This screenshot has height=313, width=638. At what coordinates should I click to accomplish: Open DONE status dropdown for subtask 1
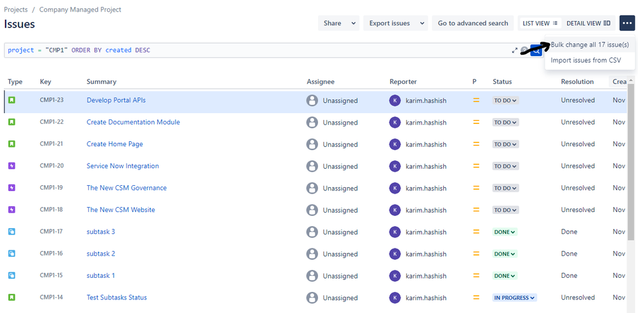(x=505, y=276)
